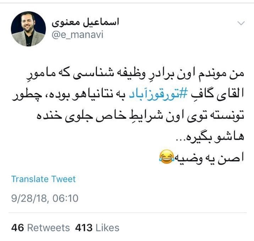Click the 9/28/18 date in the timestamp

click(29, 198)
